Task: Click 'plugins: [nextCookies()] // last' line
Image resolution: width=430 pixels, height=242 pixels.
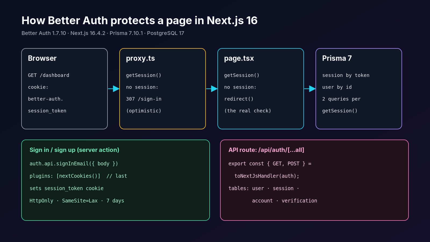Action: tap(78, 176)
